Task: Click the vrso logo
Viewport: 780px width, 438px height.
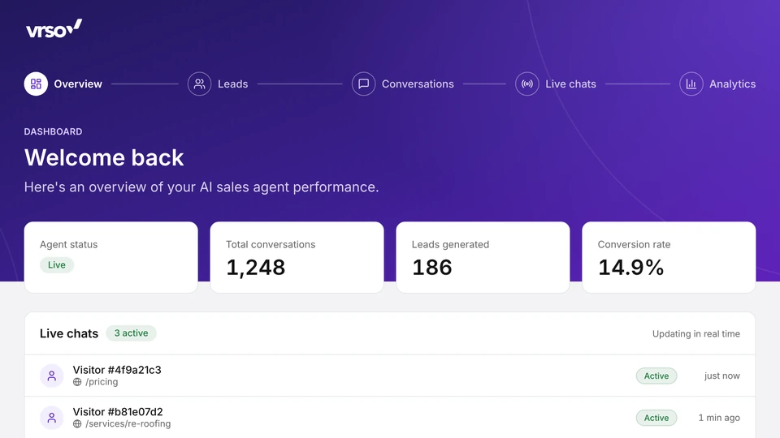Action: (54, 29)
